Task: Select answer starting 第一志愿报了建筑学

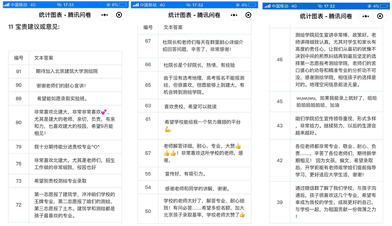Action: [75, 205]
